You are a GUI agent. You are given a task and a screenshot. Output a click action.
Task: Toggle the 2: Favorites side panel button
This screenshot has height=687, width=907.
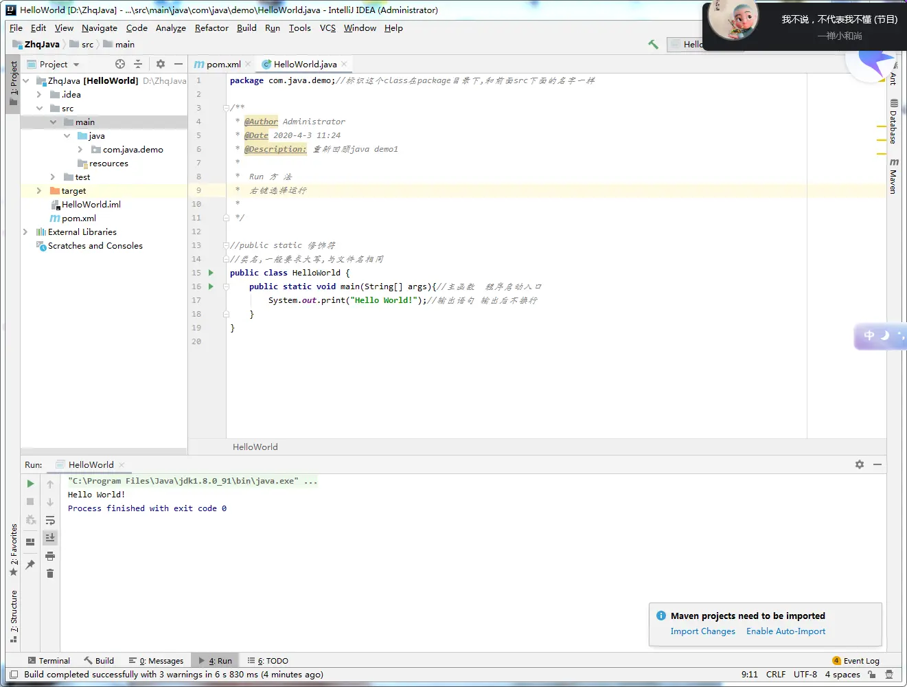coord(13,550)
